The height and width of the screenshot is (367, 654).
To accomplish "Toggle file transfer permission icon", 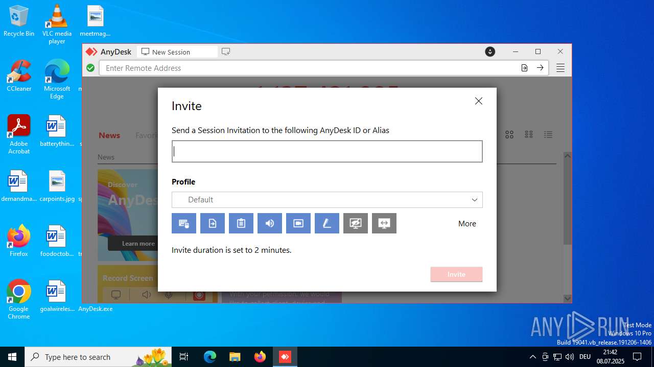I will [213, 223].
